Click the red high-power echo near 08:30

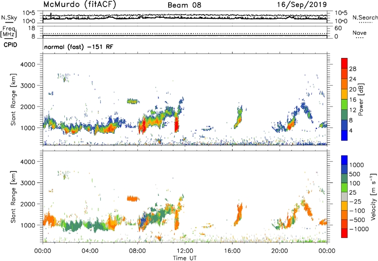tap(144, 125)
